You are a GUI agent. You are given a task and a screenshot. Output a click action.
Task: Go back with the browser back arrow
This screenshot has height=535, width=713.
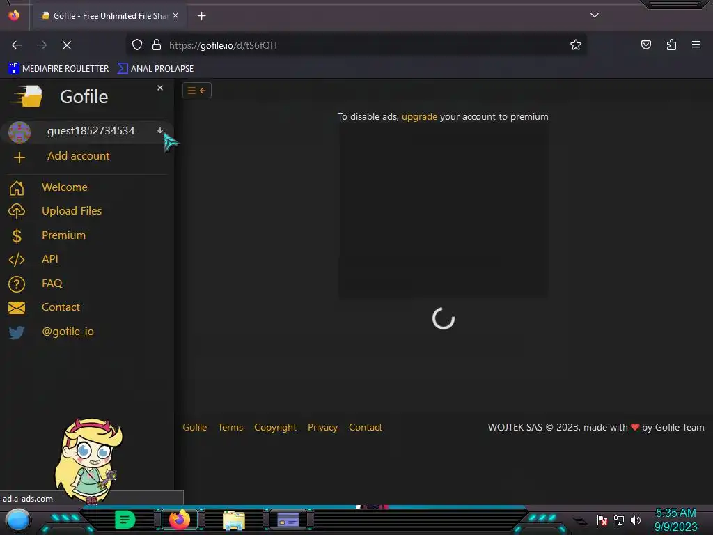coord(17,45)
